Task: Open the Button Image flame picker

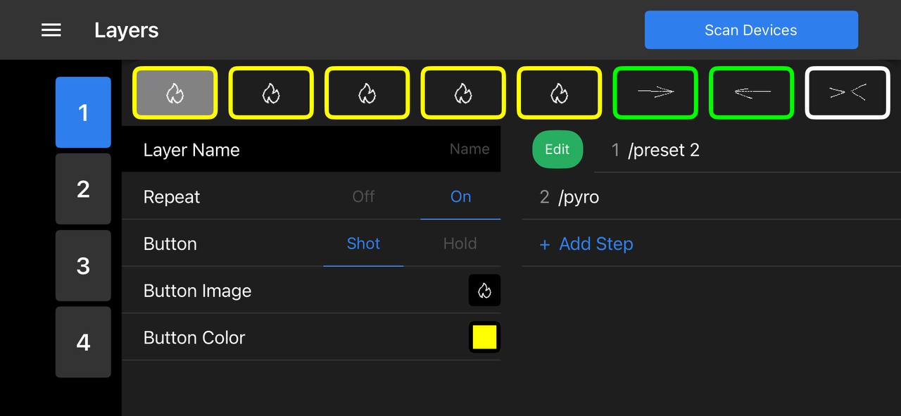Action: (x=484, y=291)
